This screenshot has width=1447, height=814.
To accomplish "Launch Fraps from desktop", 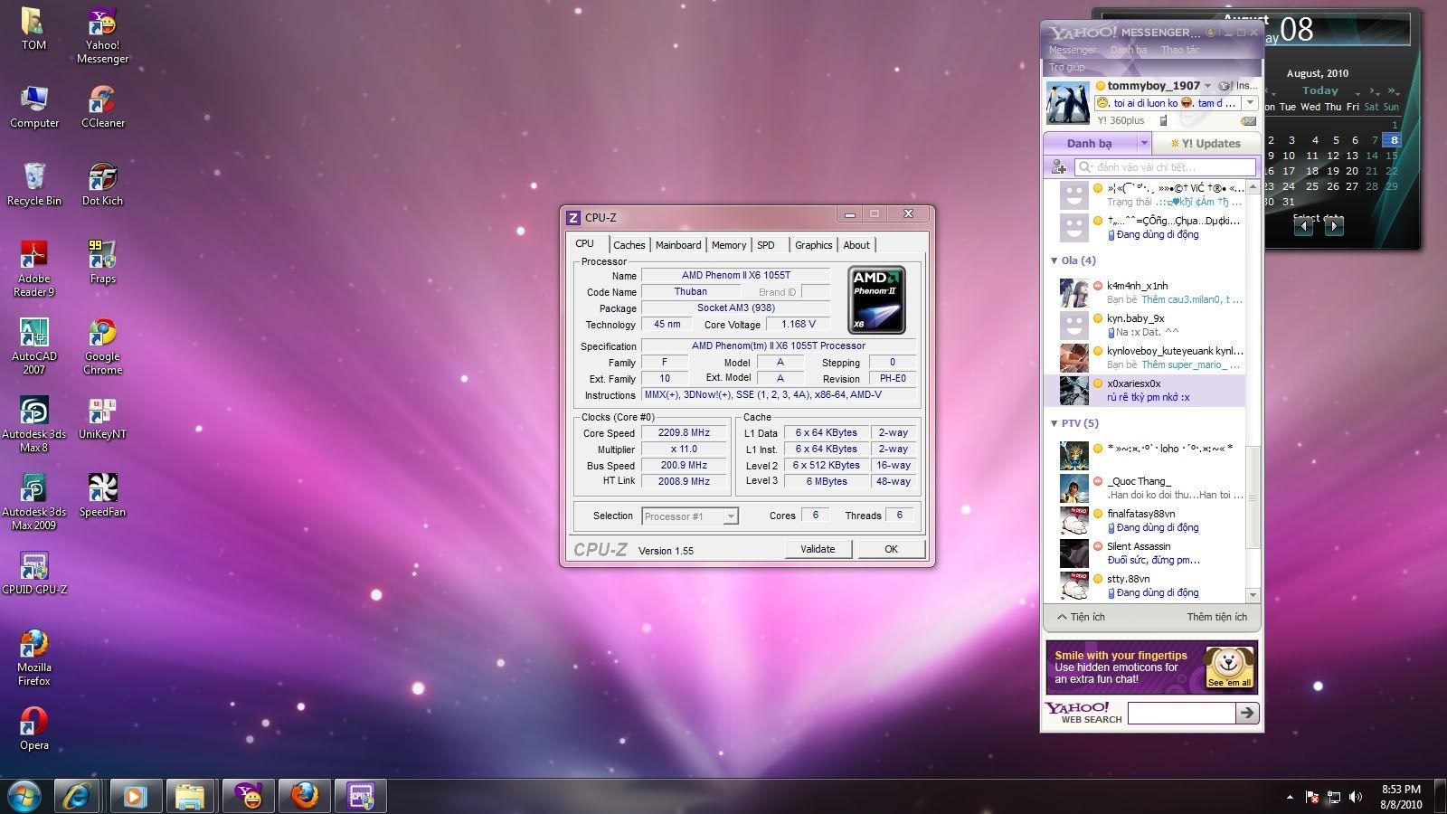I will (x=102, y=262).
